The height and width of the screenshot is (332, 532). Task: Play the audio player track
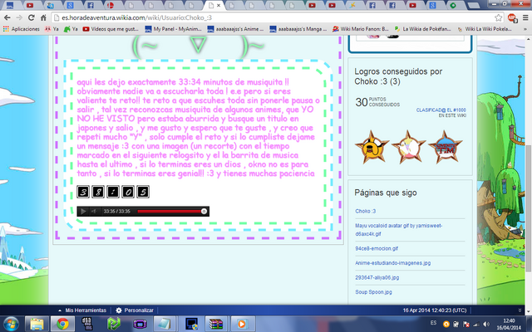pos(83,212)
